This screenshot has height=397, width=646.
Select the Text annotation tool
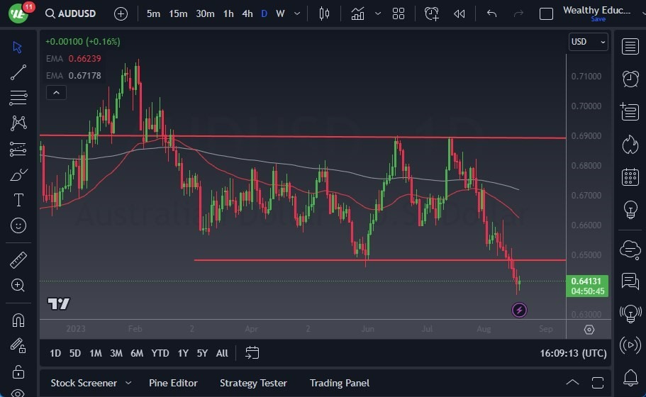point(18,200)
